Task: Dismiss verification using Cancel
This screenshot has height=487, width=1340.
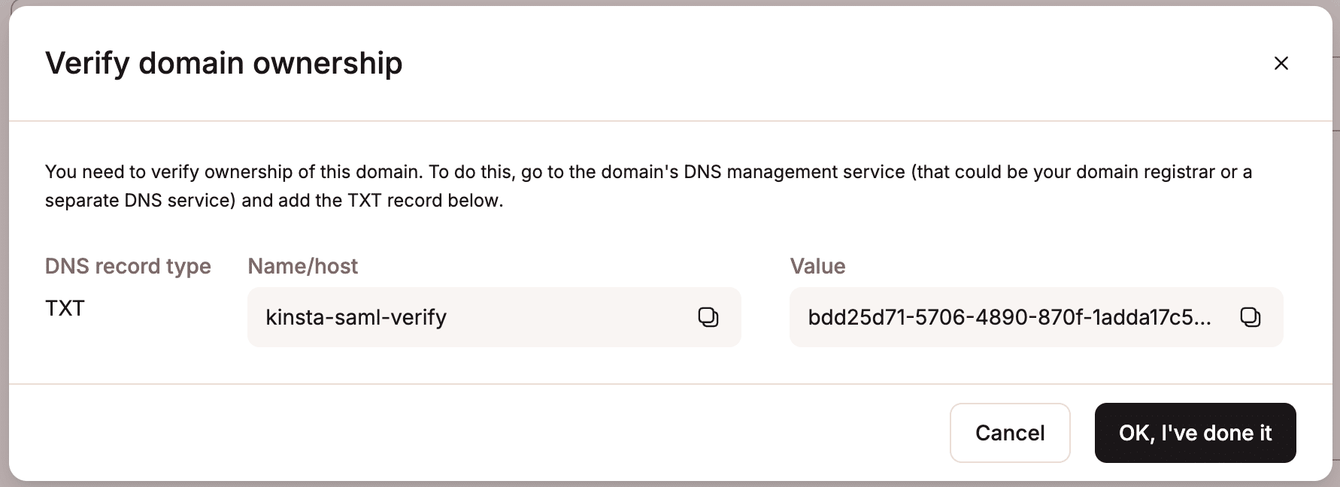Action: coord(1010,433)
